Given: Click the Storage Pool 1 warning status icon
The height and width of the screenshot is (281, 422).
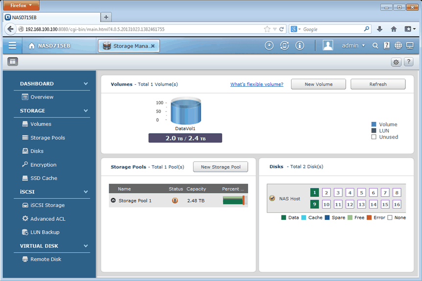Looking at the screenshot, I should [x=175, y=201].
